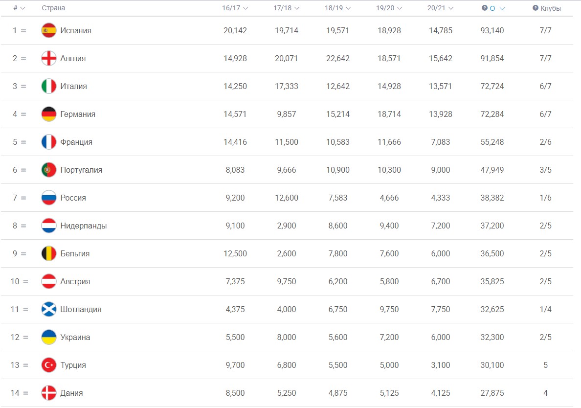
Task: Sort table by 18/19 season
Action: point(337,8)
